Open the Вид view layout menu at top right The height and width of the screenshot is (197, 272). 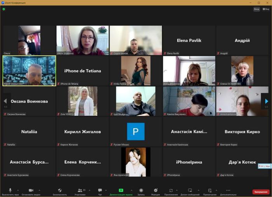click(266, 9)
